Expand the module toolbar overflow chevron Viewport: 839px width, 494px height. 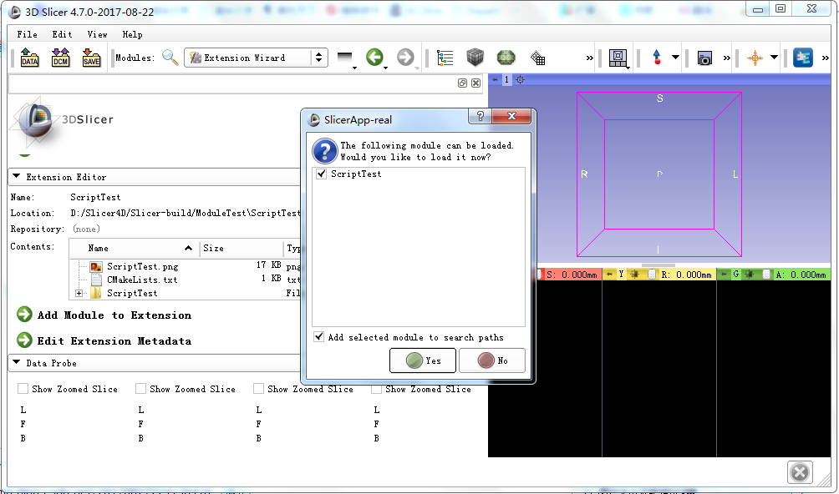(589, 58)
